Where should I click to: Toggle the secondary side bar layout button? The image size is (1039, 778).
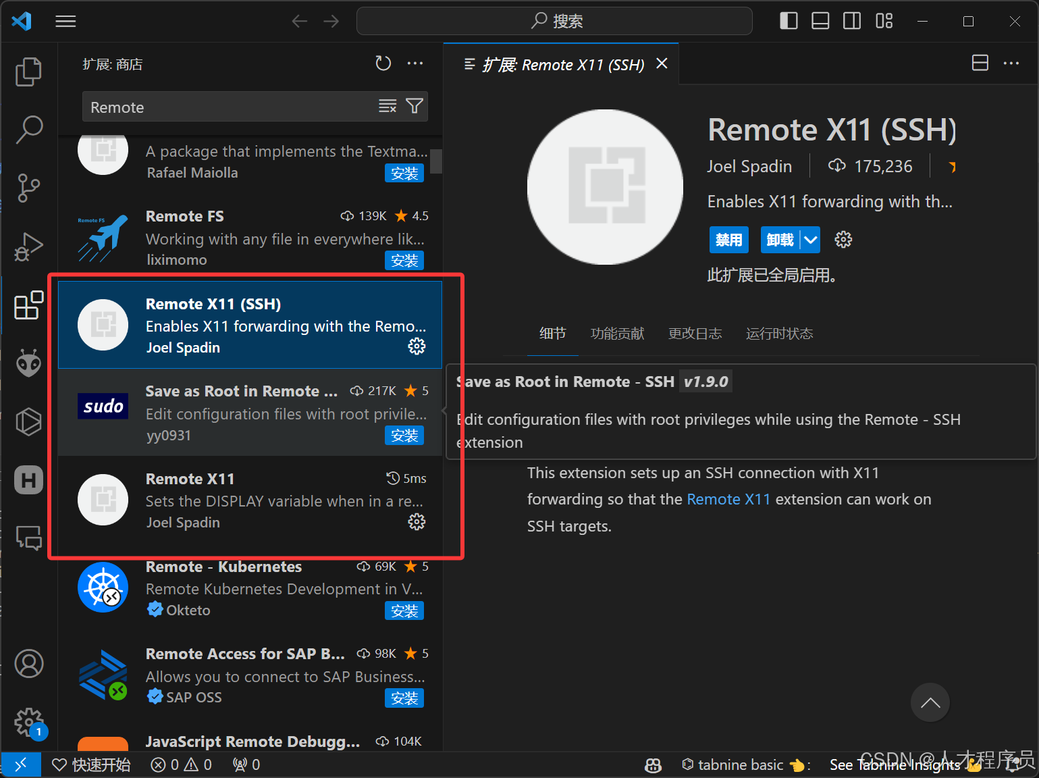(x=852, y=21)
